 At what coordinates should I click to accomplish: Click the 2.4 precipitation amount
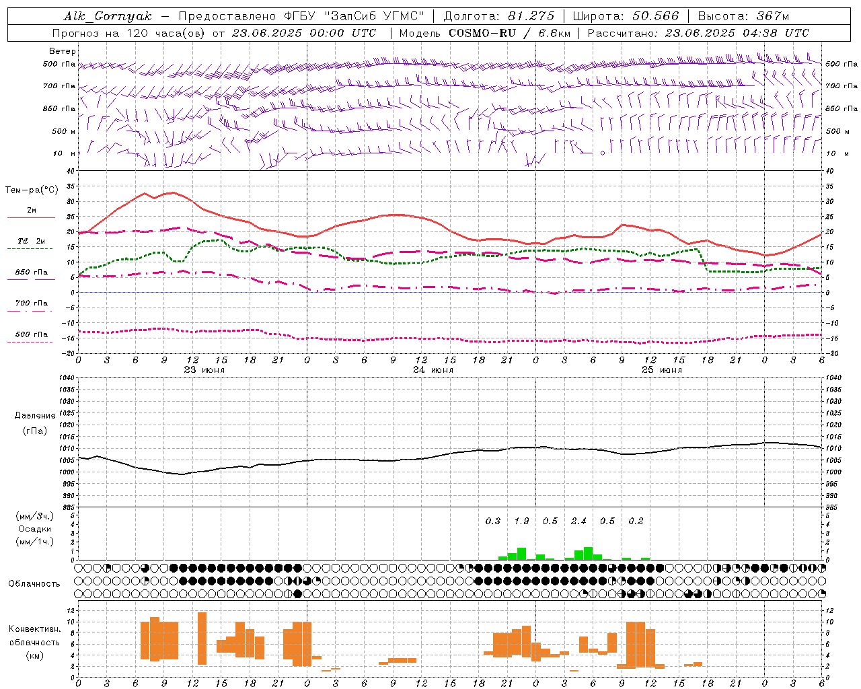(578, 521)
